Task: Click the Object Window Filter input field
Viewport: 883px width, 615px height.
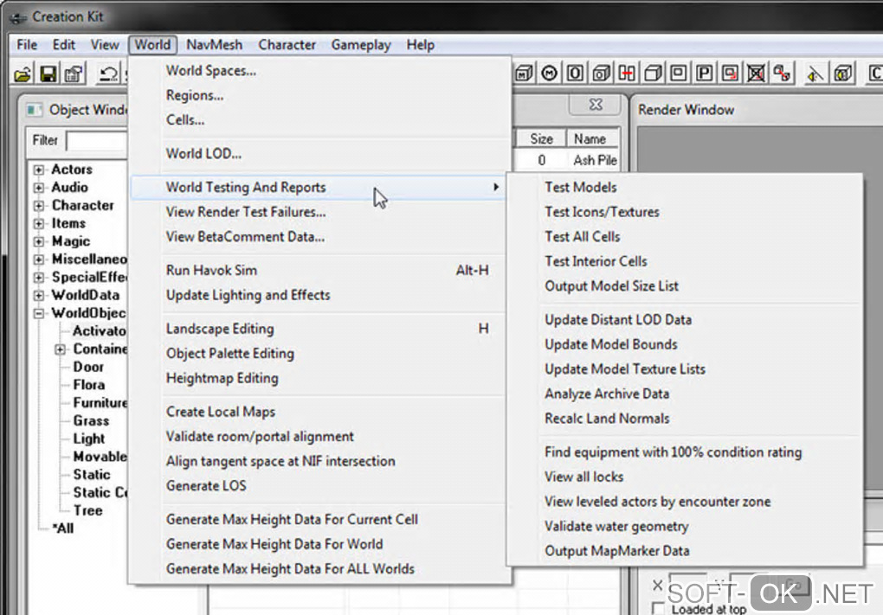Action: click(97, 141)
